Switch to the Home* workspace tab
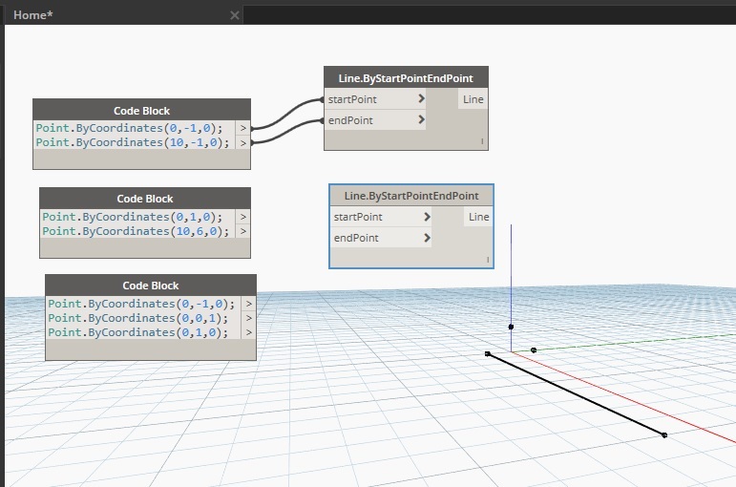This screenshot has width=736, height=487. [32, 15]
